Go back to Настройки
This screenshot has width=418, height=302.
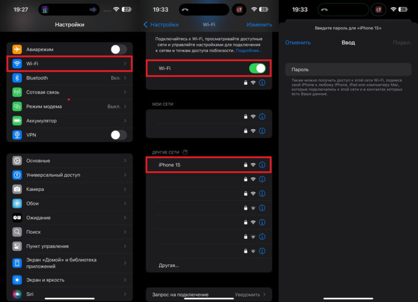pyautogui.click(x=162, y=25)
